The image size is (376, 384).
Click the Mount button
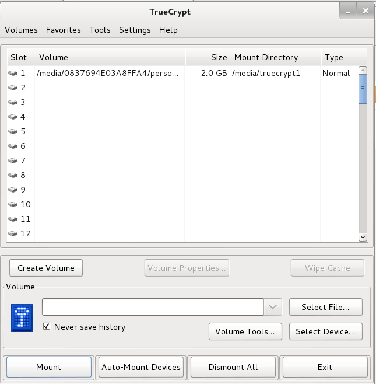pos(49,367)
